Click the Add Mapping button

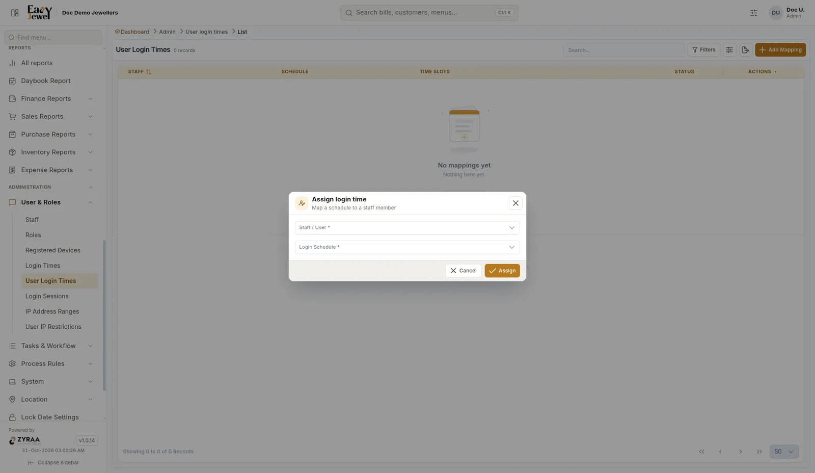pos(780,50)
